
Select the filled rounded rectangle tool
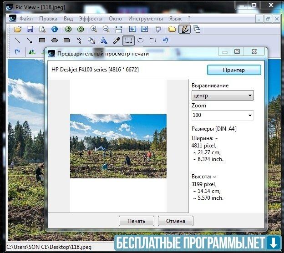point(66,40)
